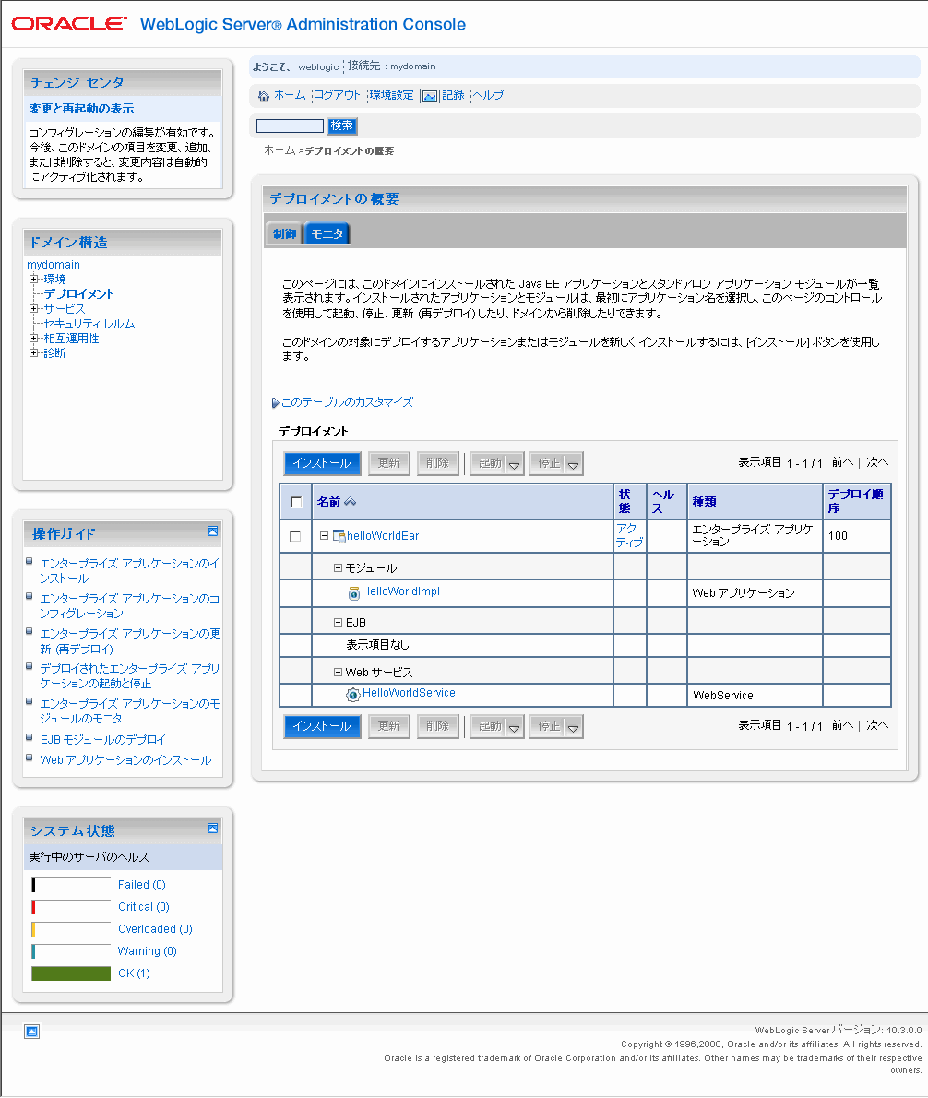
Task: Click the mydomain tree root link
Action: coord(54,265)
